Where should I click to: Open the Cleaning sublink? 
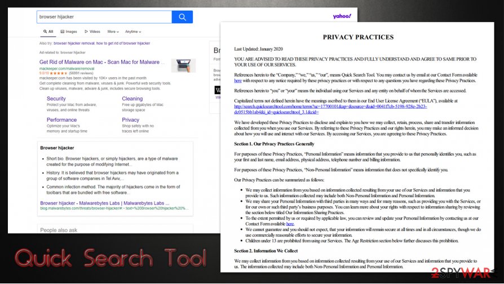point(132,99)
